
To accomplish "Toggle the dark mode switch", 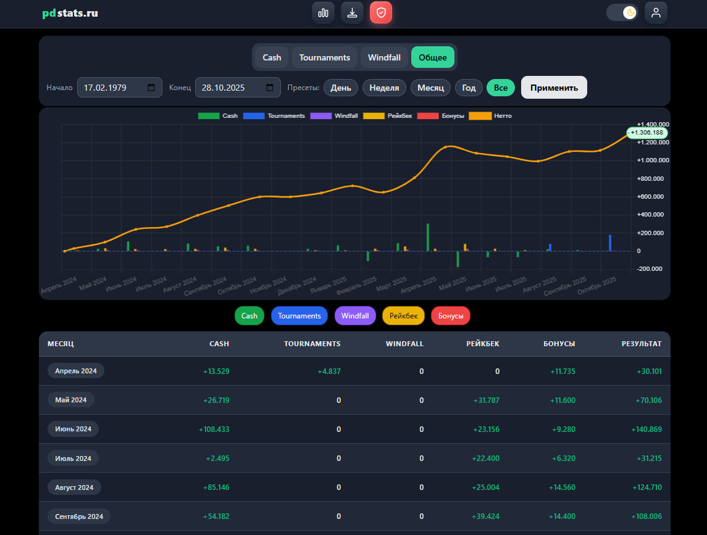I will 622,12.
